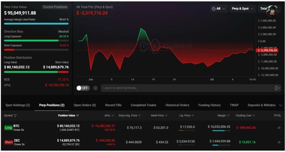
Task: Sort by the Mark Price column icon
Action: (x=166, y=116)
